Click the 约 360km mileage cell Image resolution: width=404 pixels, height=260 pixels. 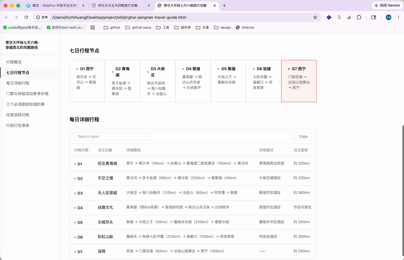click(x=301, y=192)
